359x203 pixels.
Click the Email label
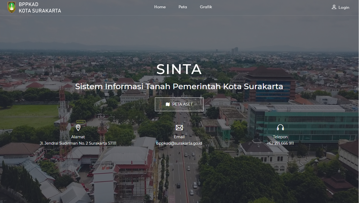coord(179,137)
